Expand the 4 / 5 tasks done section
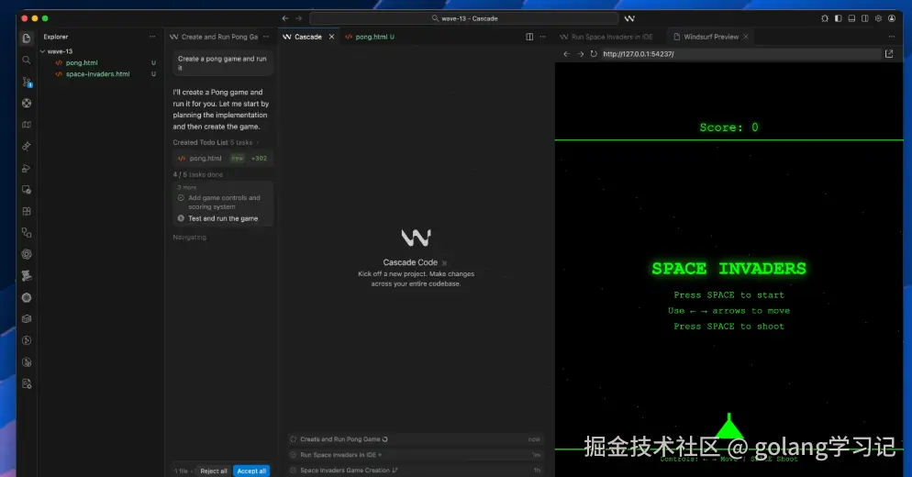 (198, 174)
